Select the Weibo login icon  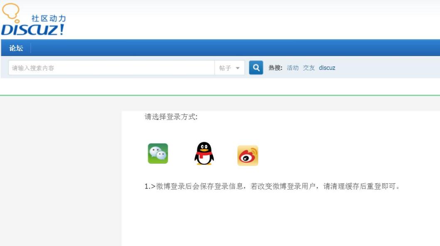point(248,156)
